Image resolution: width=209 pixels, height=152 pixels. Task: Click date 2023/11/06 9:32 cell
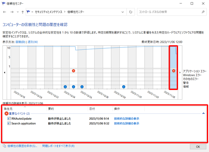99,124
